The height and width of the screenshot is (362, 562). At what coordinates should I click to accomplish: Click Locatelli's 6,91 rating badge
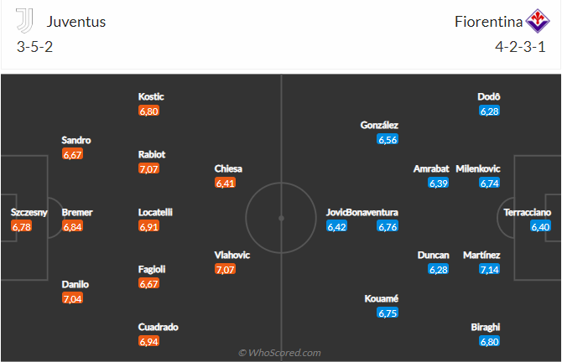pyautogui.click(x=149, y=227)
